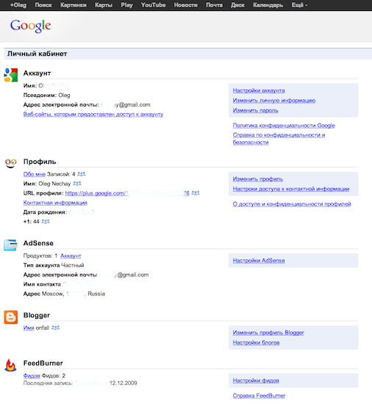Open Справка по конфиденциальности и безопасности link
The image size is (372, 404).
279,139
